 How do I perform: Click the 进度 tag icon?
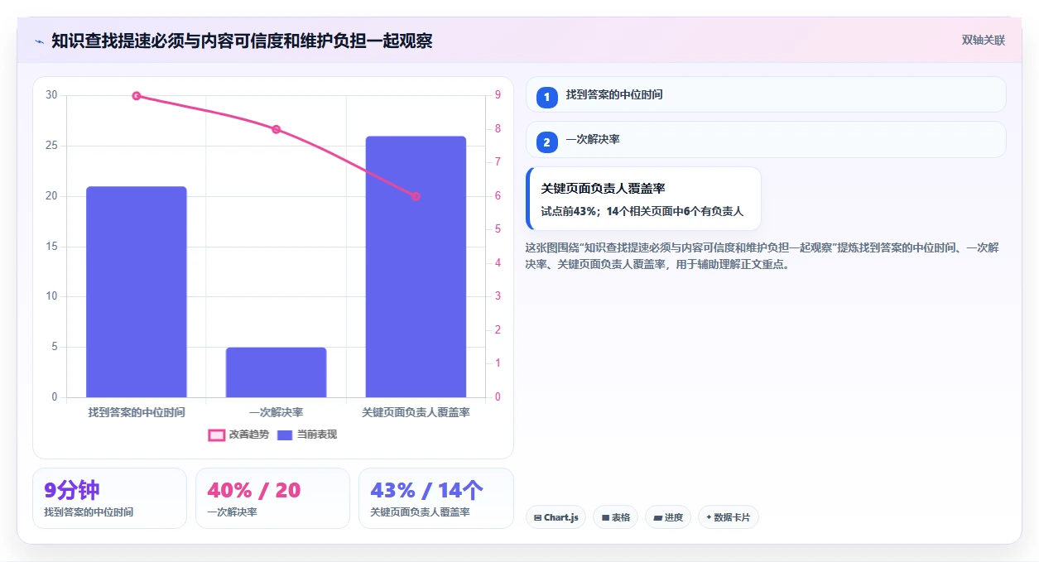(x=657, y=517)
